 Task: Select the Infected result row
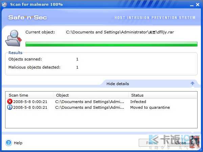pos(101,101)
